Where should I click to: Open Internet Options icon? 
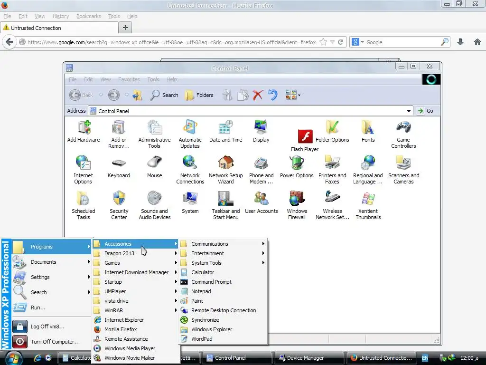(x=83, y=170)
